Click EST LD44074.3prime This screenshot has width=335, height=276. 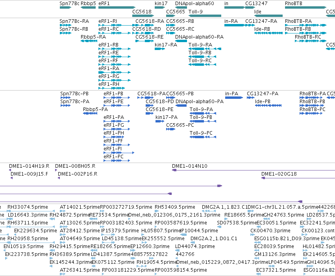[177, 250]
